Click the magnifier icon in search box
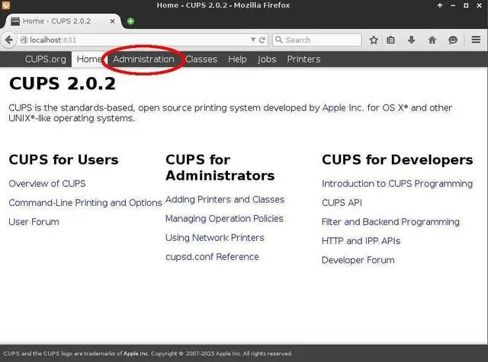This screenshot has width=488, height=362. 279,40
